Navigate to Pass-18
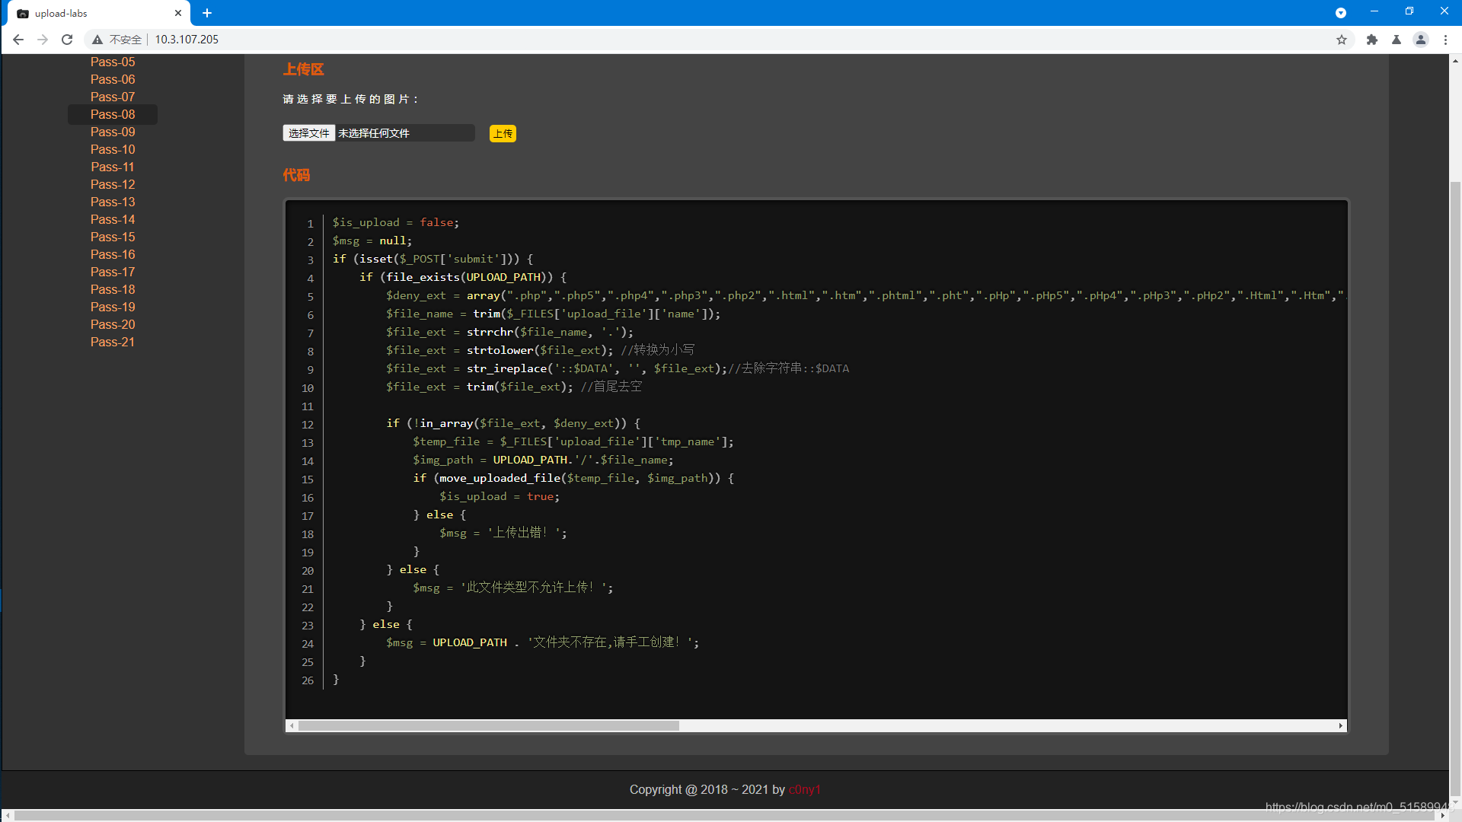Viewport: 1462px width, 822px height. tap(113, 289)
